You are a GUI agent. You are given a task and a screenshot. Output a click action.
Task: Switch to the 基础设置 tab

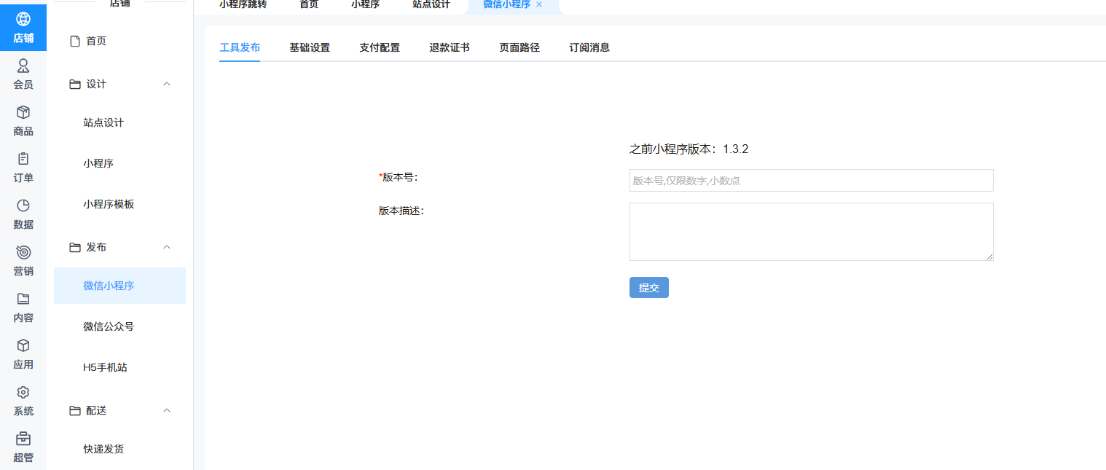tap(310, 47)
